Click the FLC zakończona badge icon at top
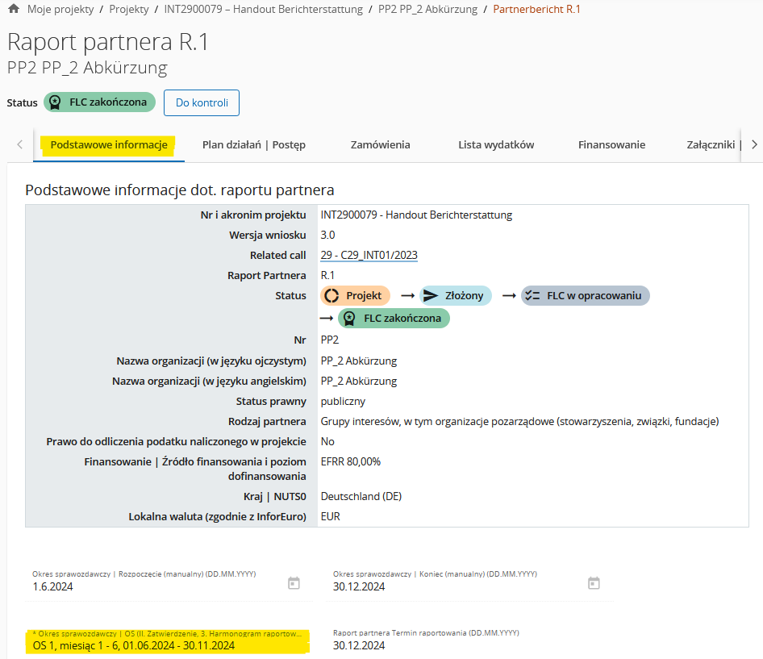This screenshot has height=659, width=763. click(55, 102)
